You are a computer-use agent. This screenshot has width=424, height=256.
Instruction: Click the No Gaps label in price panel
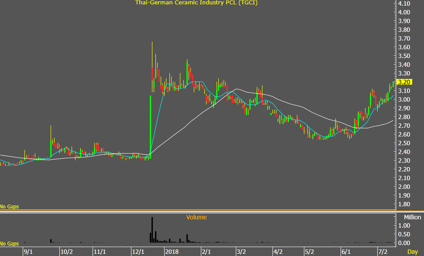coord(10,207)
